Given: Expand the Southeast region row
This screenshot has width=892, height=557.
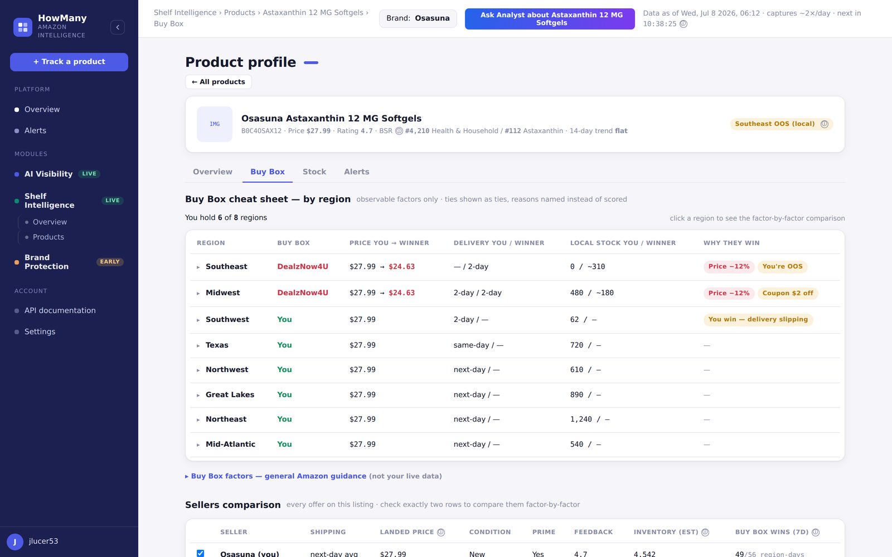Looking at the screenshot, I should [198, 267].
